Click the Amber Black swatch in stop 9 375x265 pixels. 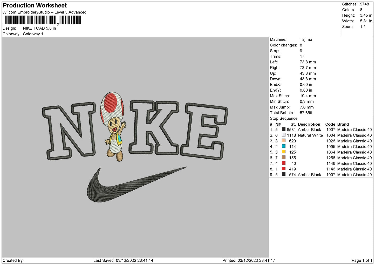tap(284, 174)
